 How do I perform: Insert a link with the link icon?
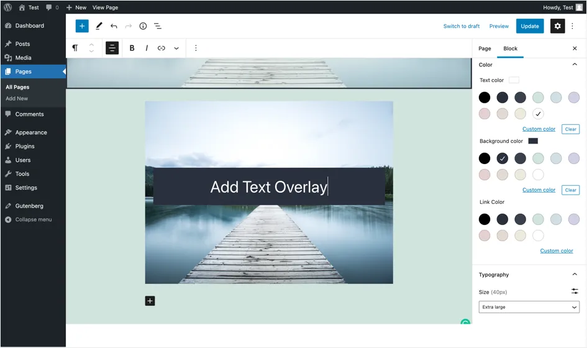pyautogui.click(x=161, y=48)
